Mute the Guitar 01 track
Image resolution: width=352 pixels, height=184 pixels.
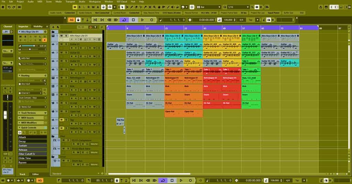(x=62, y=44)
